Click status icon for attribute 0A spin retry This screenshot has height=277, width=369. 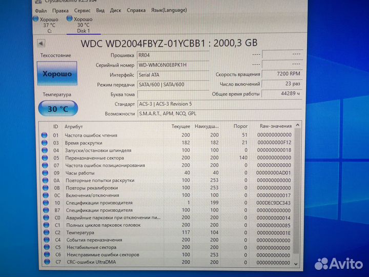point(46,181)
